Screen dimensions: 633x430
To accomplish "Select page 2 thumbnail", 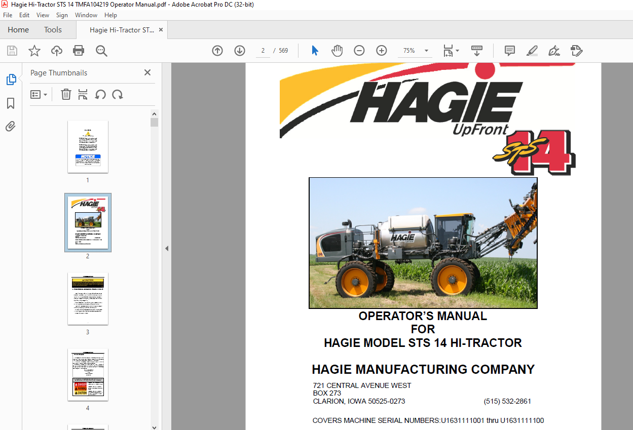I will point(88,222).
